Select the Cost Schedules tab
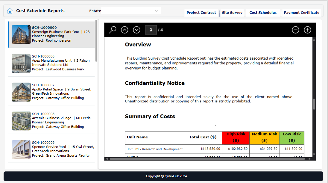 tap(263, 13)
